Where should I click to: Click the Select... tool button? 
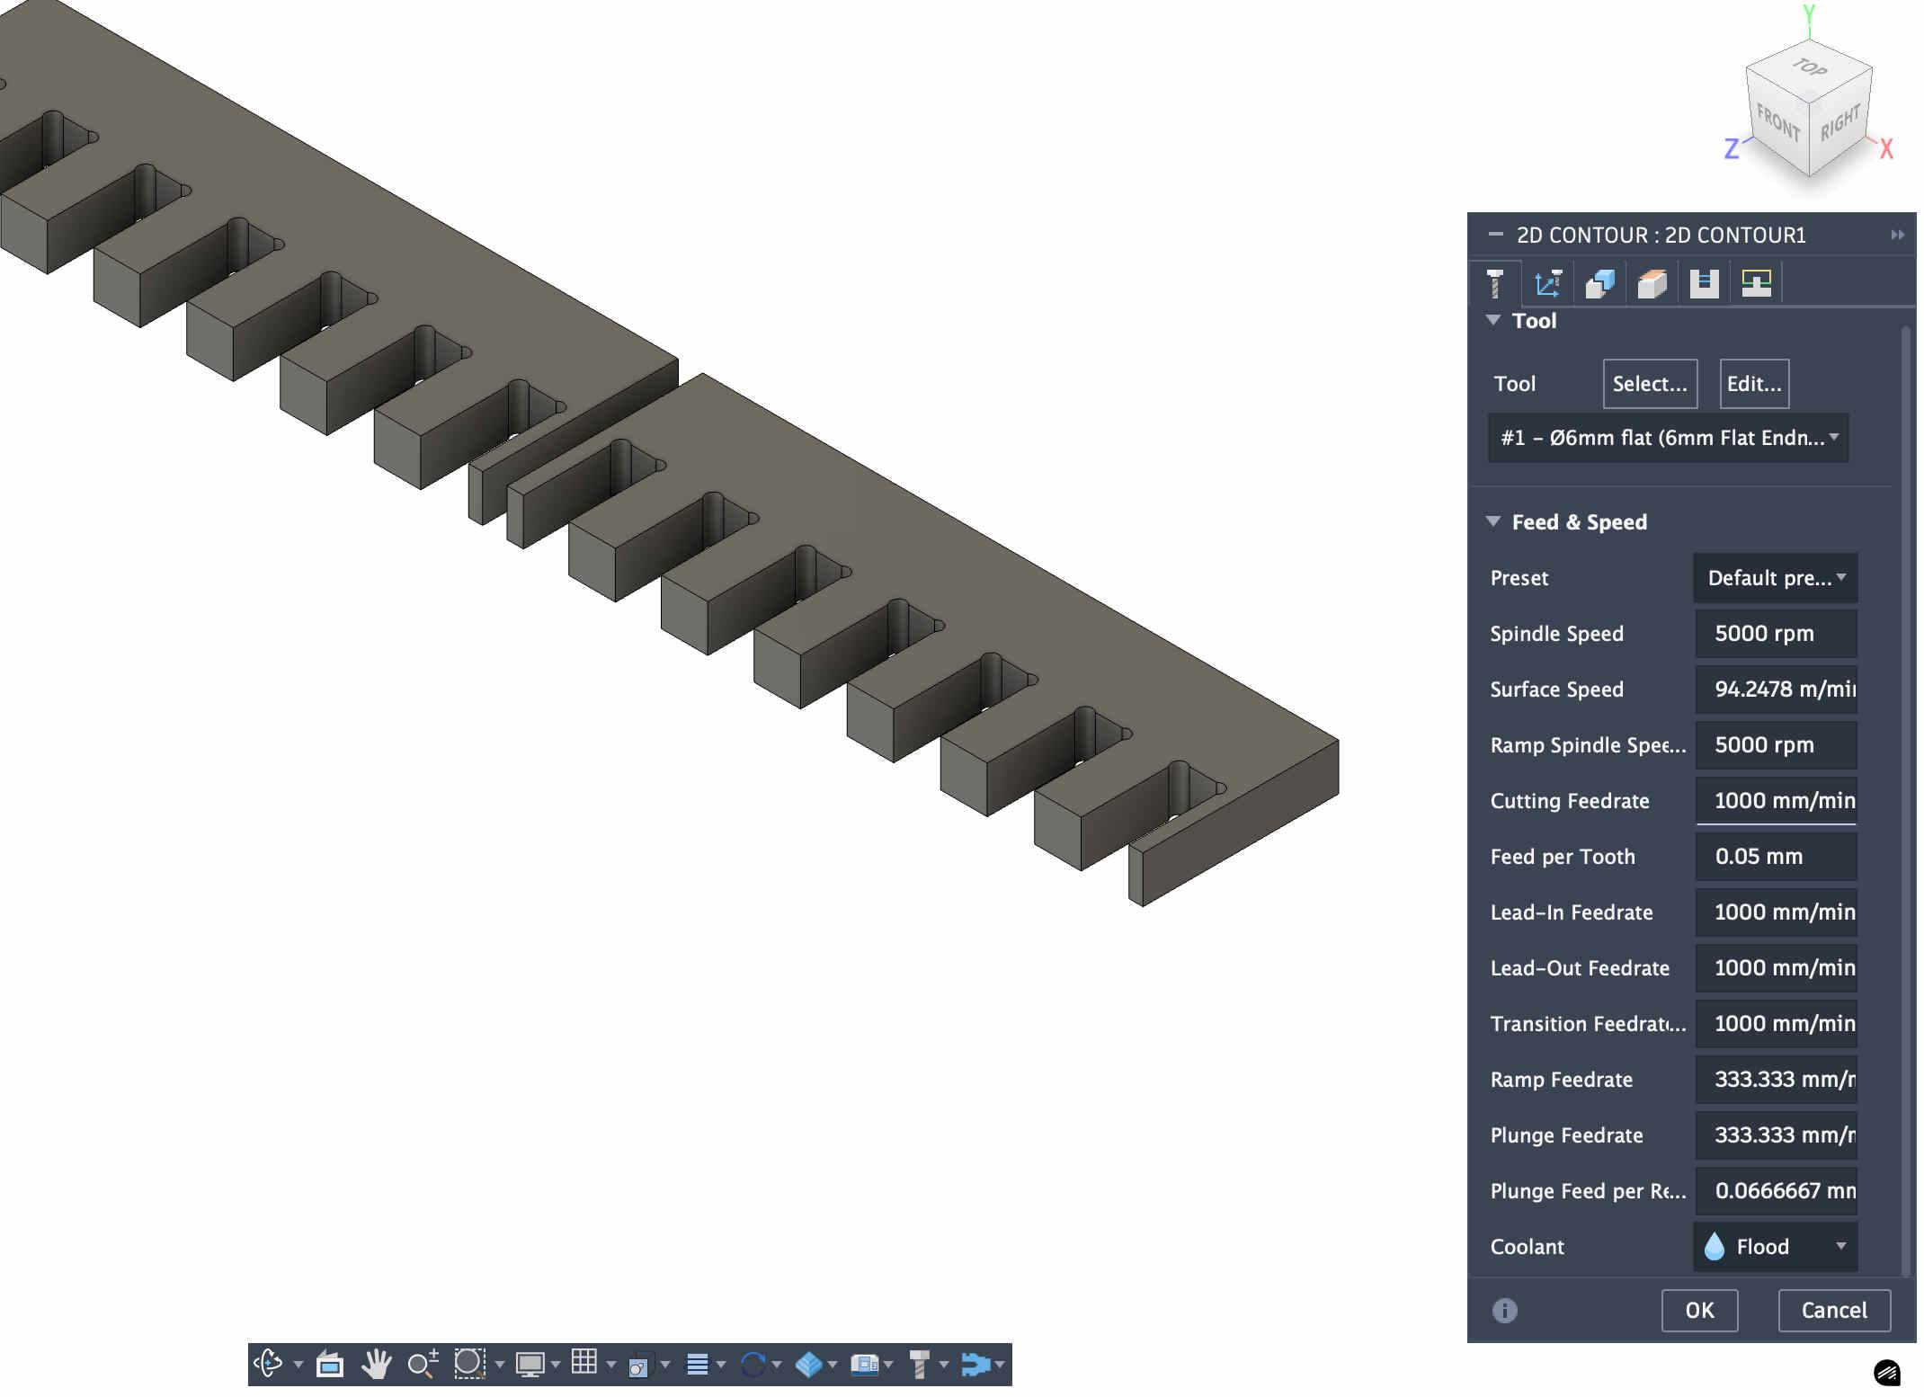(x=1650, y=384)
